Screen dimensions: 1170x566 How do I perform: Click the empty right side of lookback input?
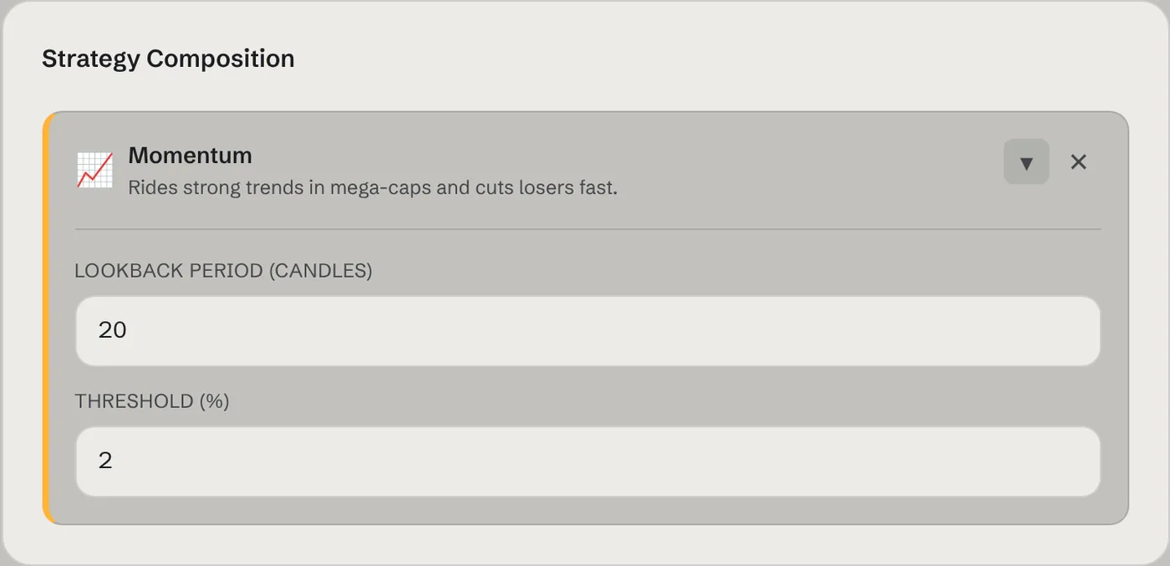point(836,331)
